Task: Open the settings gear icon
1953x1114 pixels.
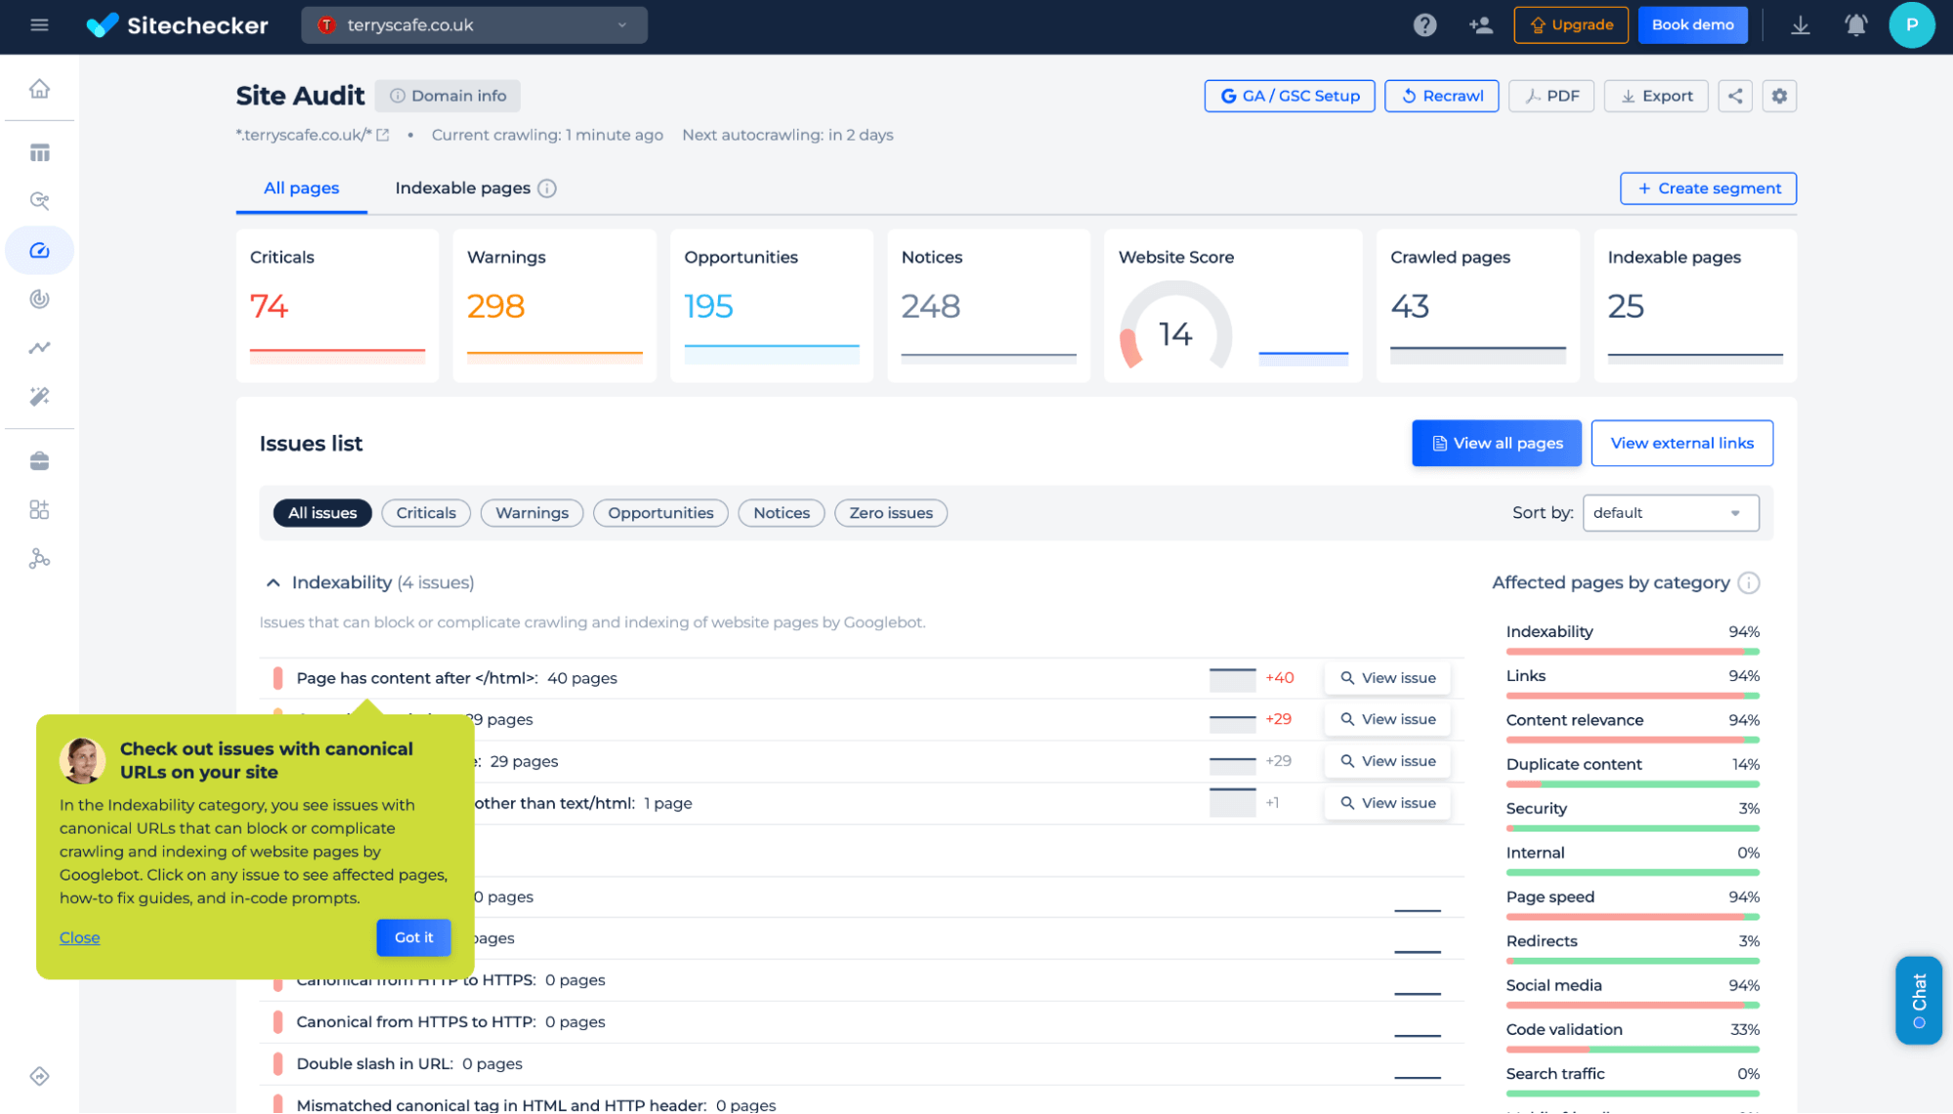Action: (x=1780, y=96)
